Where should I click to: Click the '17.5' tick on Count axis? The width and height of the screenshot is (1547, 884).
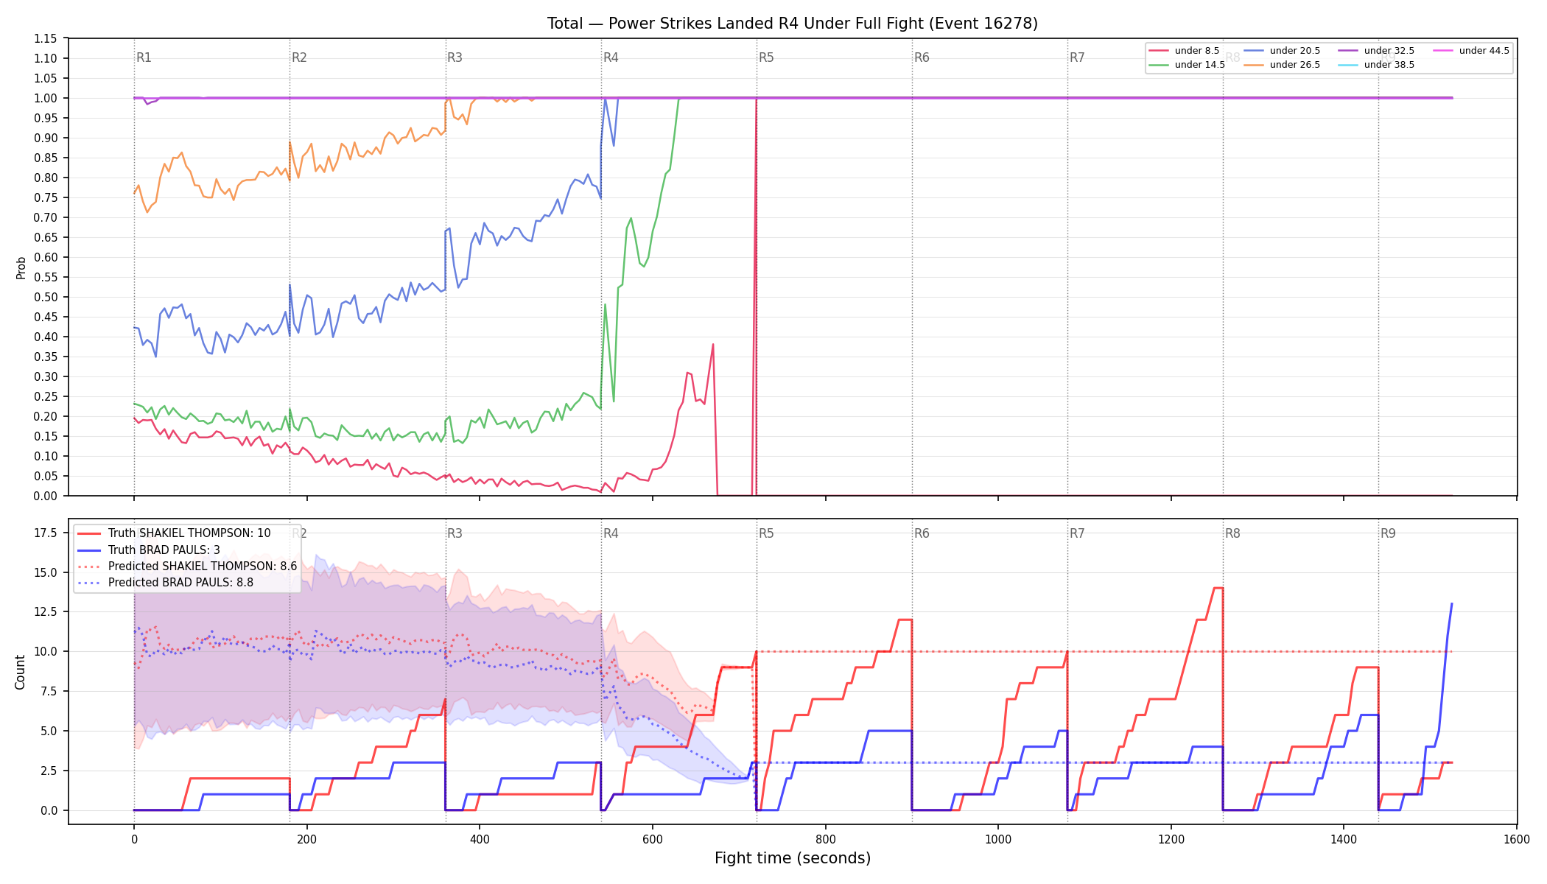tap(46, 533)
